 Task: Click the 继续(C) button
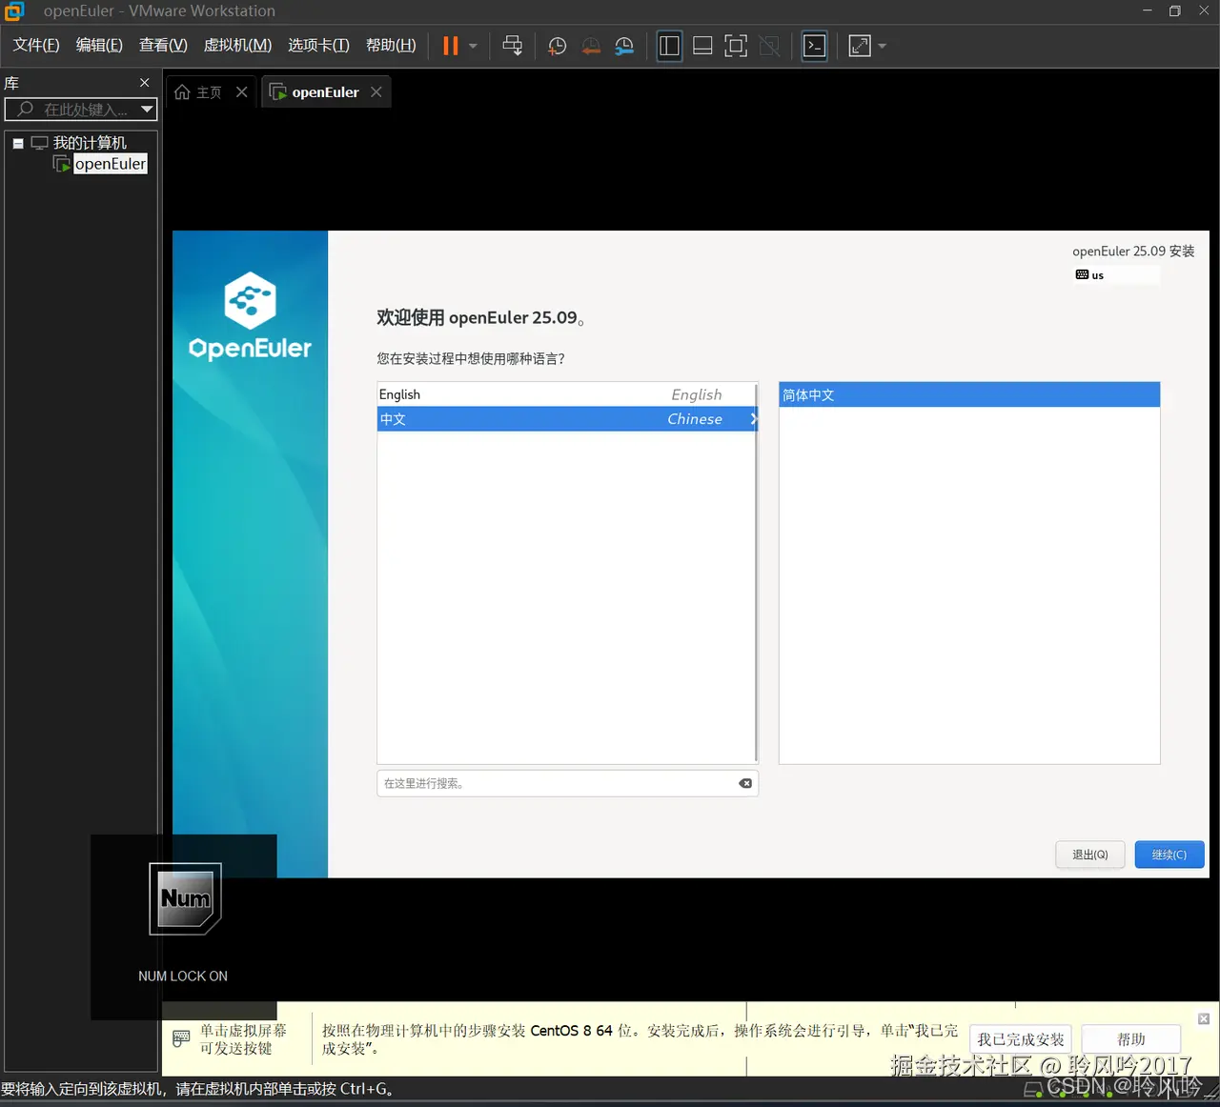(1169, 855)
